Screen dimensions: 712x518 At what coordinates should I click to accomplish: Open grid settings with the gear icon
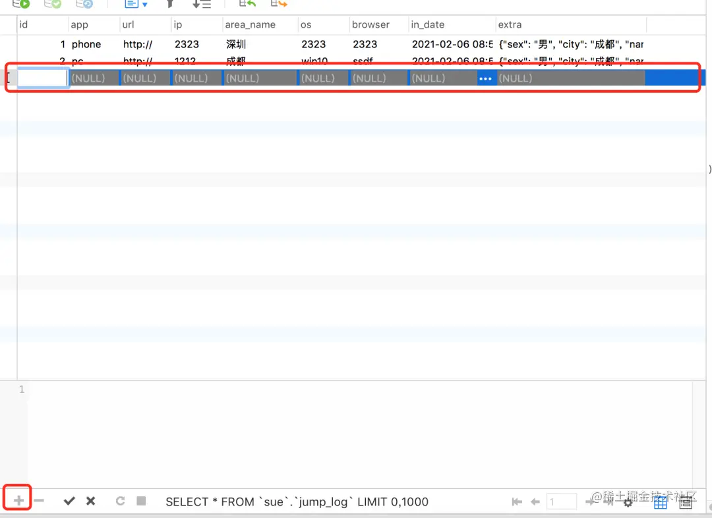coord(628,503)
